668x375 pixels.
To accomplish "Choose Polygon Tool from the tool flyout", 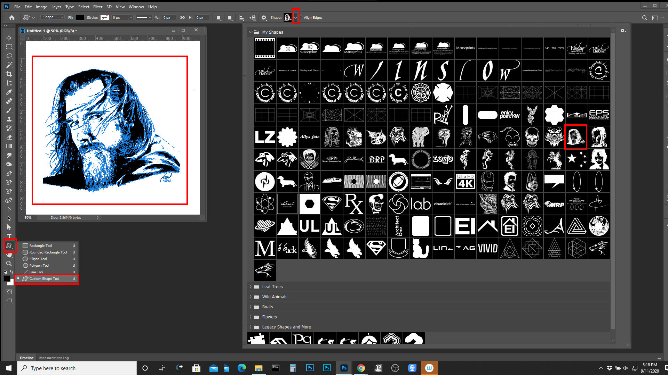I will tap(38, 265).
